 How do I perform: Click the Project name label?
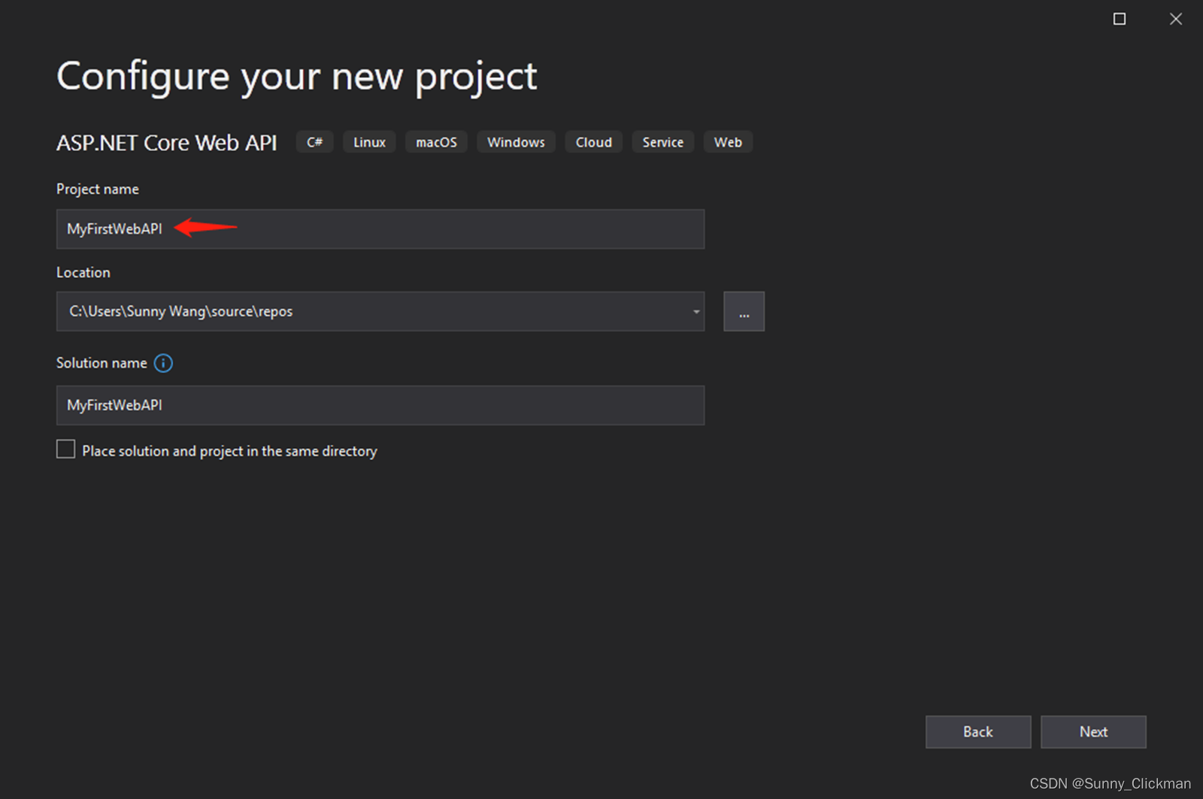98,189
